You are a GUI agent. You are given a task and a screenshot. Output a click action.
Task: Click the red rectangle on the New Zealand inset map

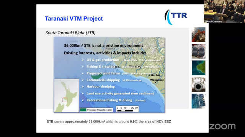(65, 100)
